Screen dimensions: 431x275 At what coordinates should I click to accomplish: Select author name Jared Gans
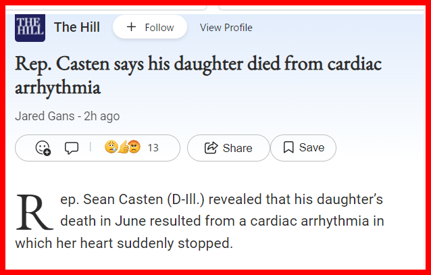44,116
